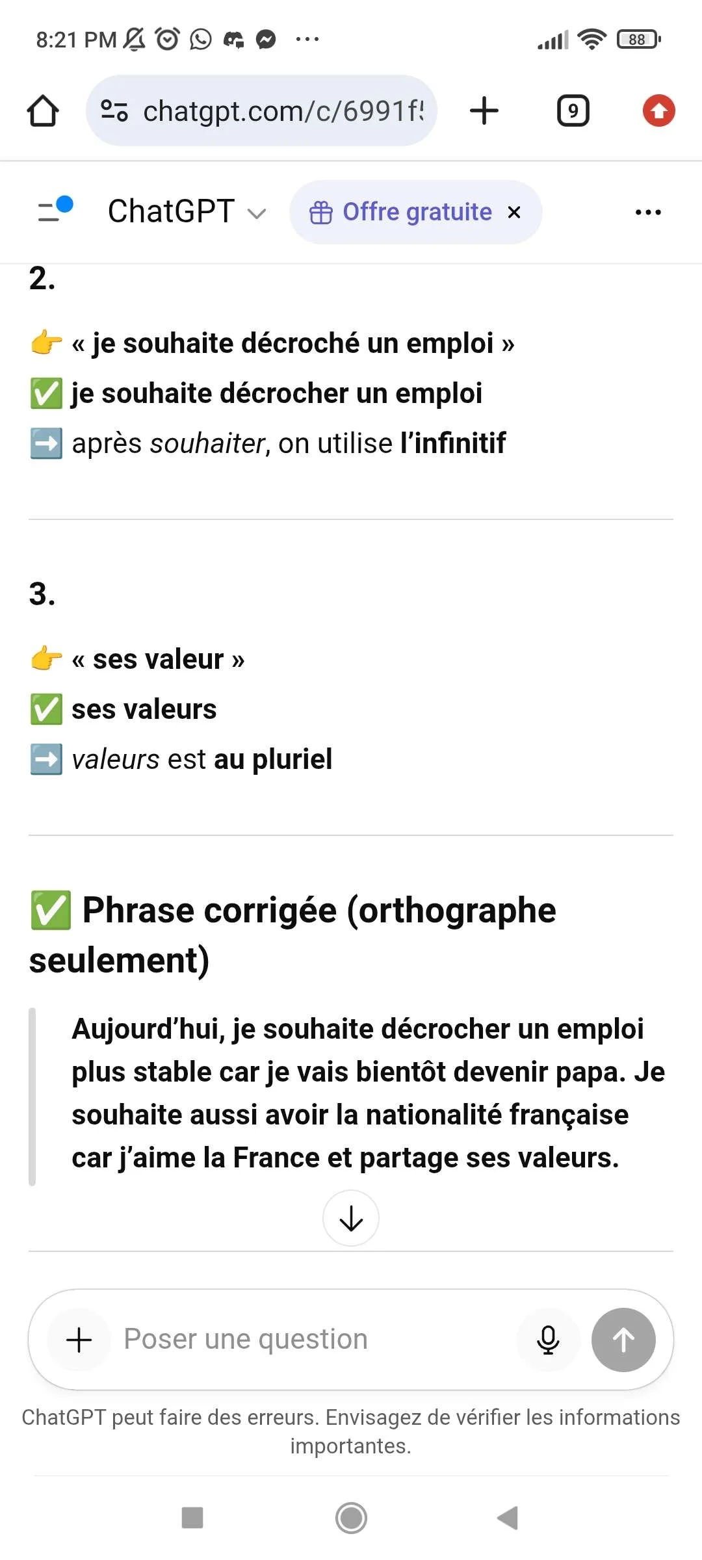This screenshot has height=1560, width=702.
Task: Start voice dictation with the microphone
Action: 548,1340
